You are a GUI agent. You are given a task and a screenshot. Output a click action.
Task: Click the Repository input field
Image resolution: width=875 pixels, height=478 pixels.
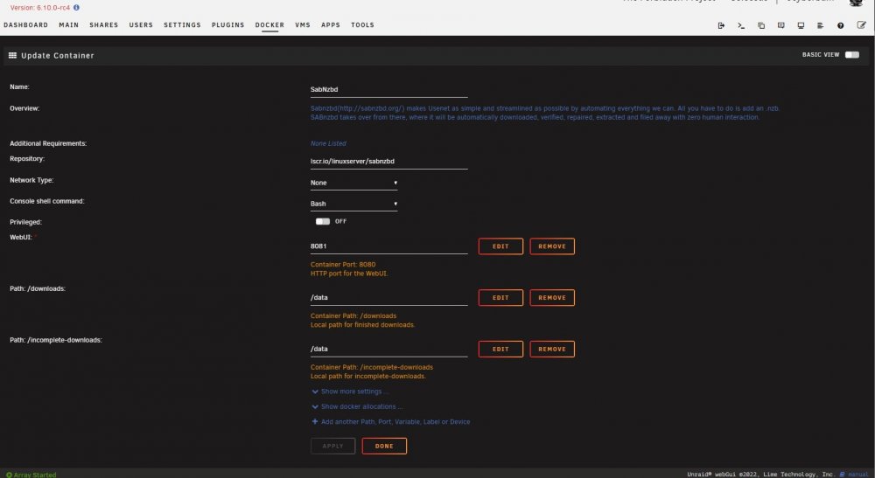389,162
